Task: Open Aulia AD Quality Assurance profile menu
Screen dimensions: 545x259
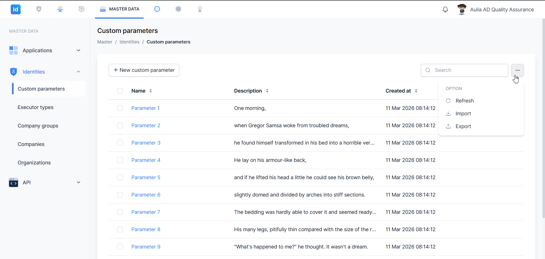Action: pos(502,10)
